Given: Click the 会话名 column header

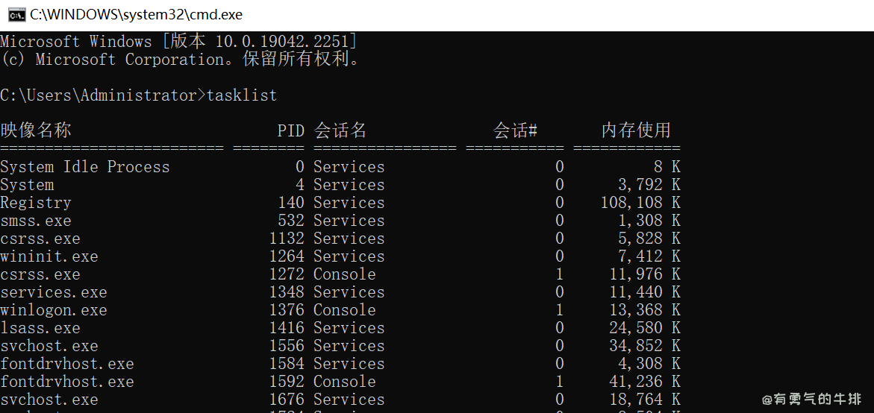Looking at the screenshot, I should click(x=340, y=130).
